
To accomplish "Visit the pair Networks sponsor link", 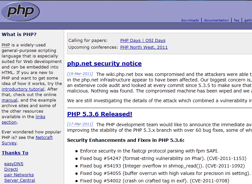I will click(x=19, y=175).
